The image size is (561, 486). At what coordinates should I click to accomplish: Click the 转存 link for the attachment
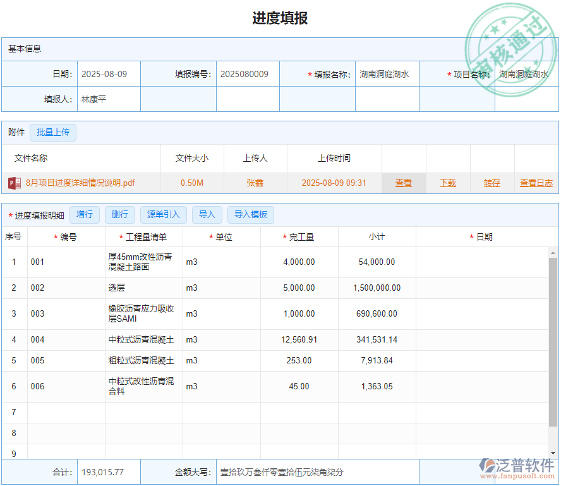pyautogui.click(x=492, y=182)
